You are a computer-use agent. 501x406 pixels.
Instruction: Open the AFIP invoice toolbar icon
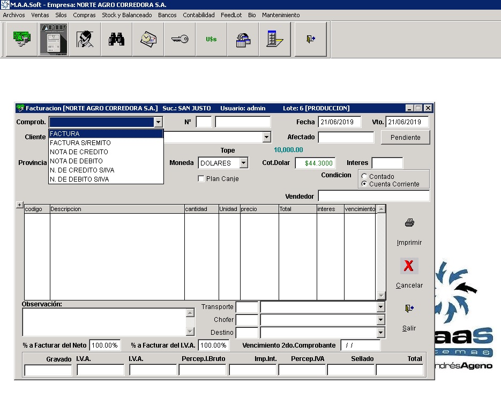54,39
